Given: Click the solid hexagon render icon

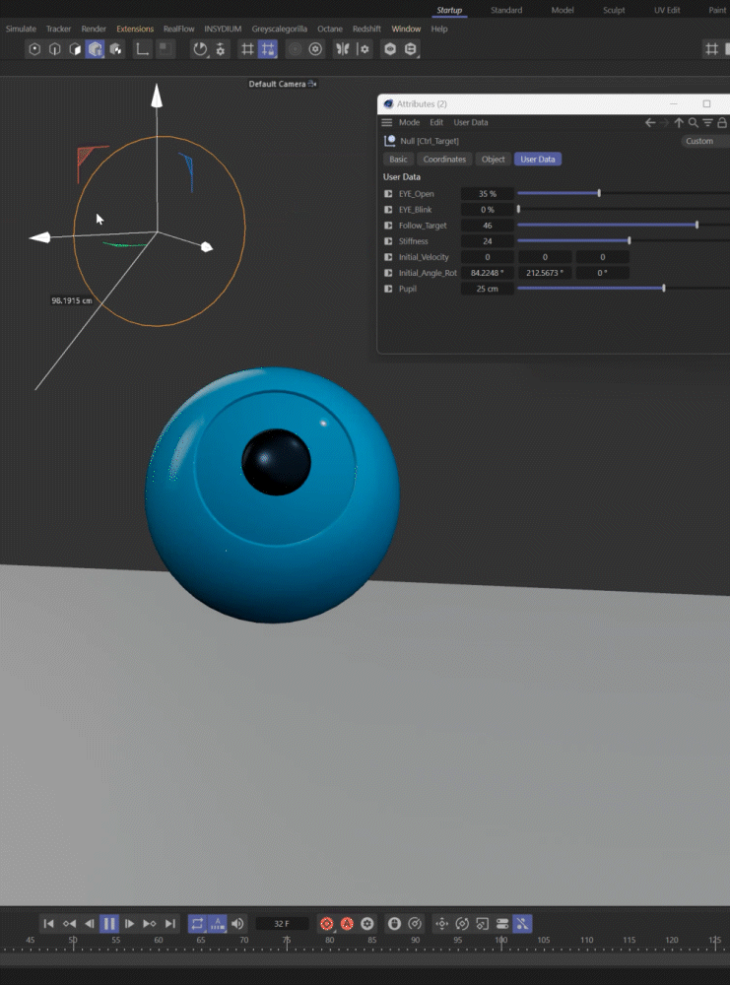Looking at the screenshot, I should point(390,49).
